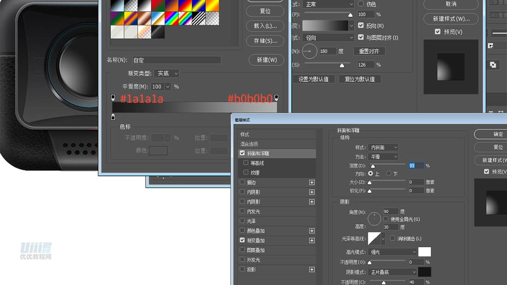Enable 使用全局光(G) checkbox
Viewport: 507px width, 285px height.
pyautogui.click(x=386, y=219)
